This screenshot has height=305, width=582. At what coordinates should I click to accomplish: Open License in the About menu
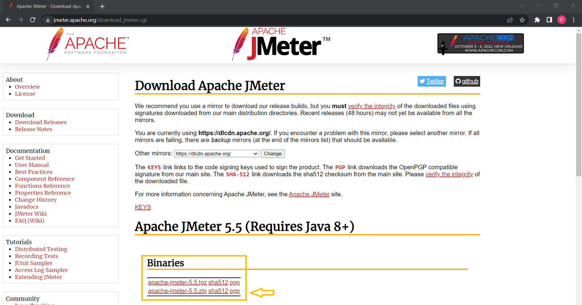[x=25, y=94]
